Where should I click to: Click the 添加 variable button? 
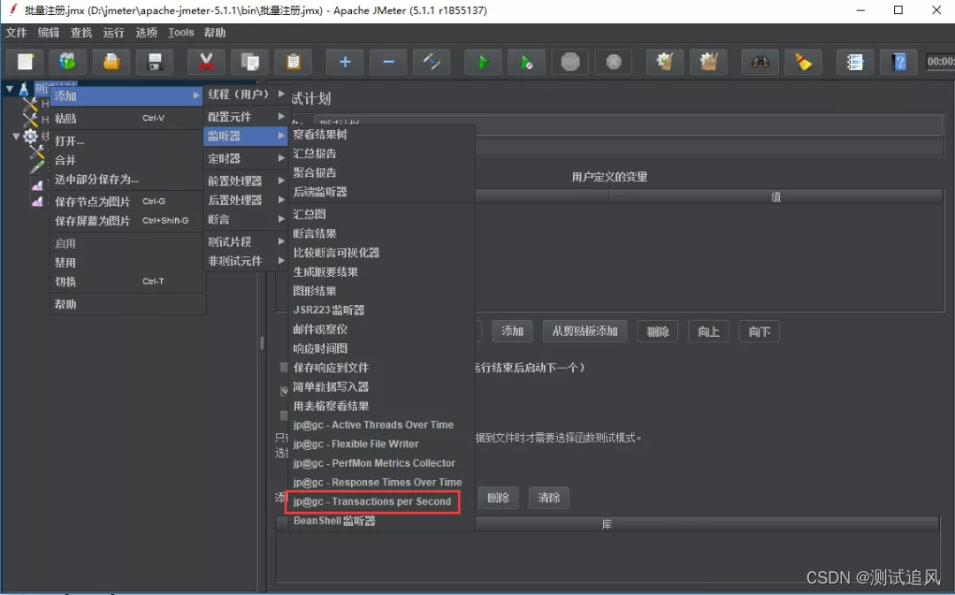click(512, 331)
